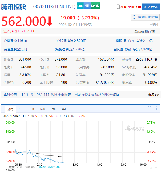This screenshot has height=172, width=161.
Task: Click timestamp 2026-02-04 11:39:55
Action: [75, 25]
